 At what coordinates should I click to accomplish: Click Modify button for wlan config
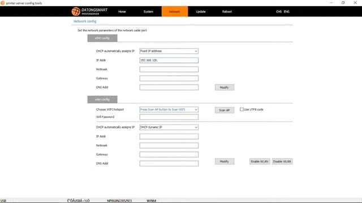click(225, 161)
